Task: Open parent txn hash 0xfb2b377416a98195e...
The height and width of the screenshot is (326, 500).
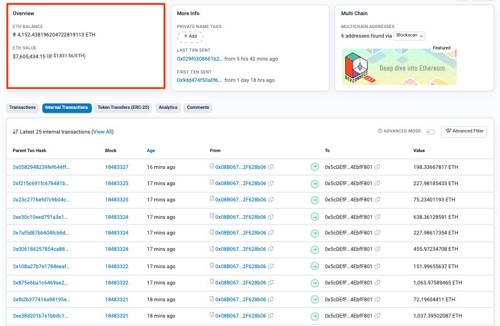Action: point(42,299)
